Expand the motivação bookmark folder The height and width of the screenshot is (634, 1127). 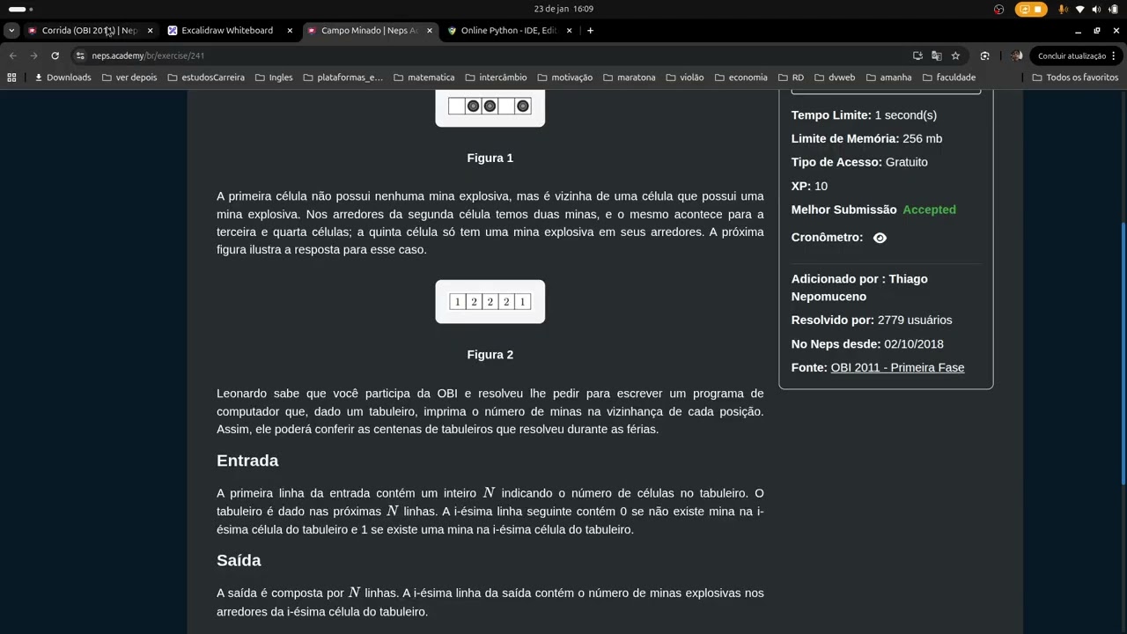(564, 77)
